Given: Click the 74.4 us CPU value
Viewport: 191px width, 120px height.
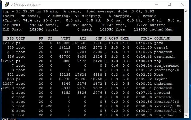Looking at the screenshot, I should [27, 20].
